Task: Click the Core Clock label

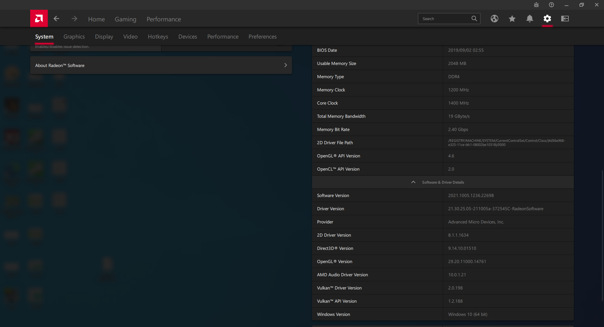Action: [327, 103]
